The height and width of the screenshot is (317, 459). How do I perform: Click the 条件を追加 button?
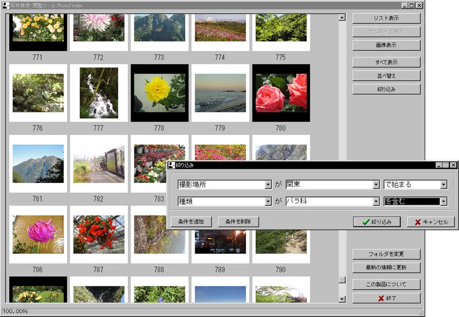pyautogui.click(x=191, y=222)
